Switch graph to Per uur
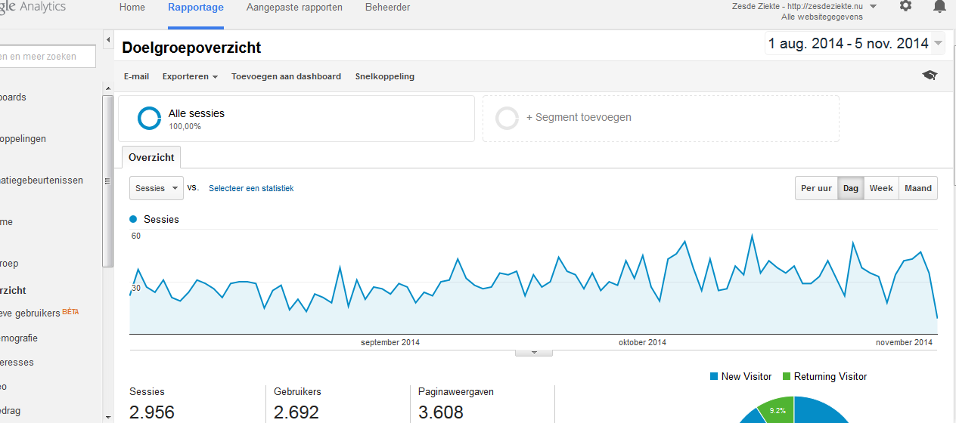 [x=816, y=188]
